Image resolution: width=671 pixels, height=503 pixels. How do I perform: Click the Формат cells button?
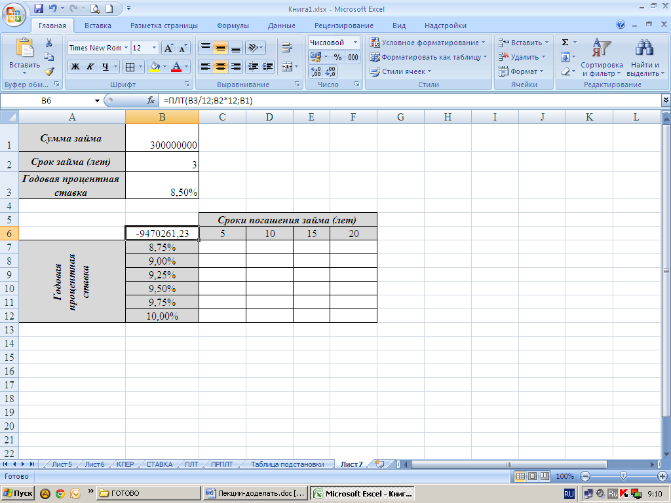pyautogui.click(x=521, y=71)
